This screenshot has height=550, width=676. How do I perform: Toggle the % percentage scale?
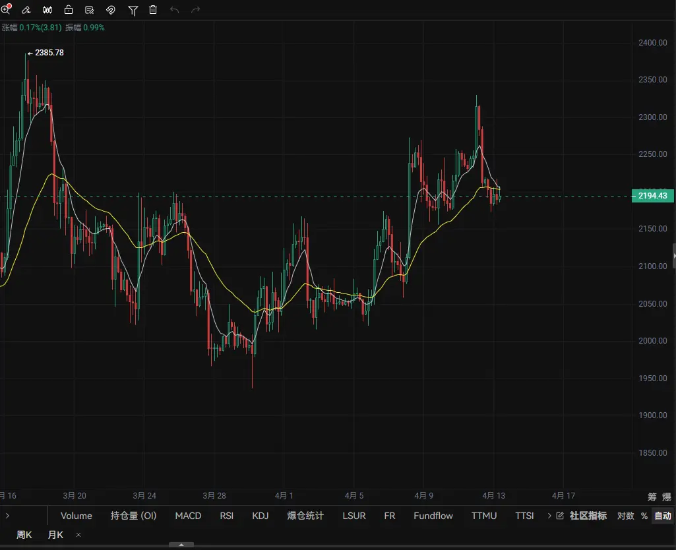644,516
